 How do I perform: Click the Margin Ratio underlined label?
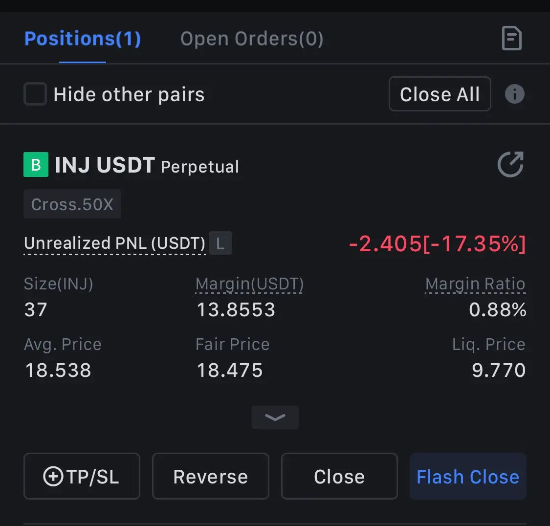pyautogui.click(x=475, y=284)
